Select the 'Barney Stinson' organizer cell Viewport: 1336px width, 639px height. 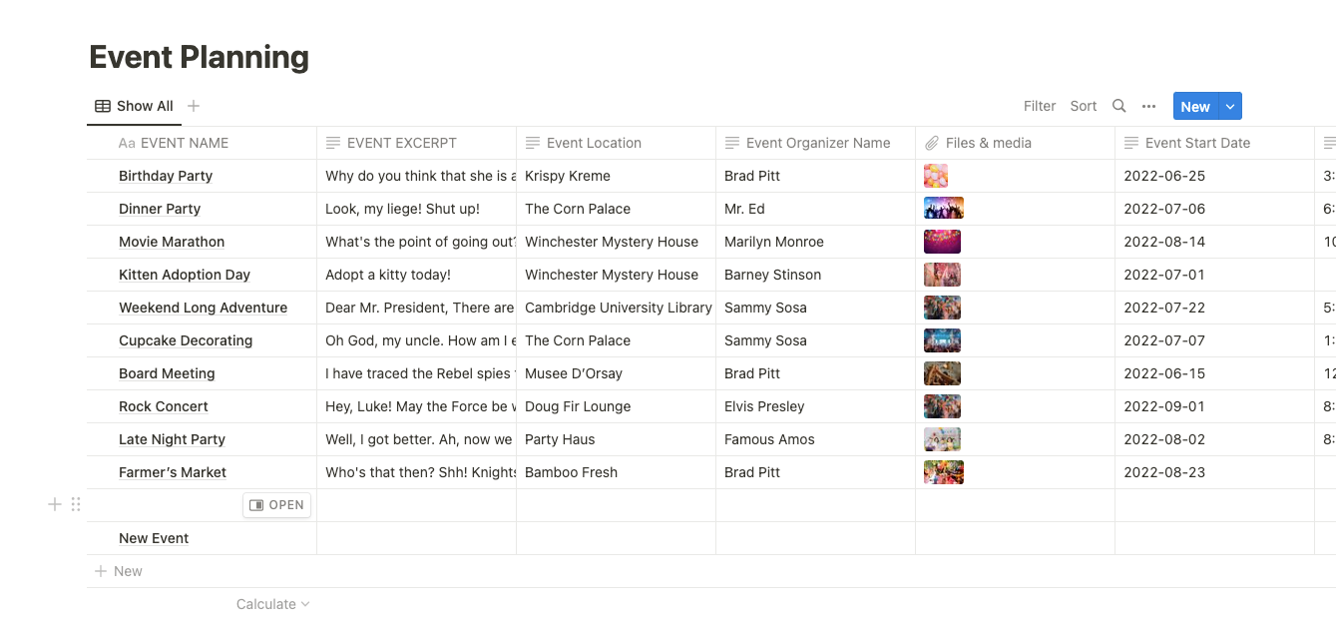pyautogui.click(x=815, y=275)
